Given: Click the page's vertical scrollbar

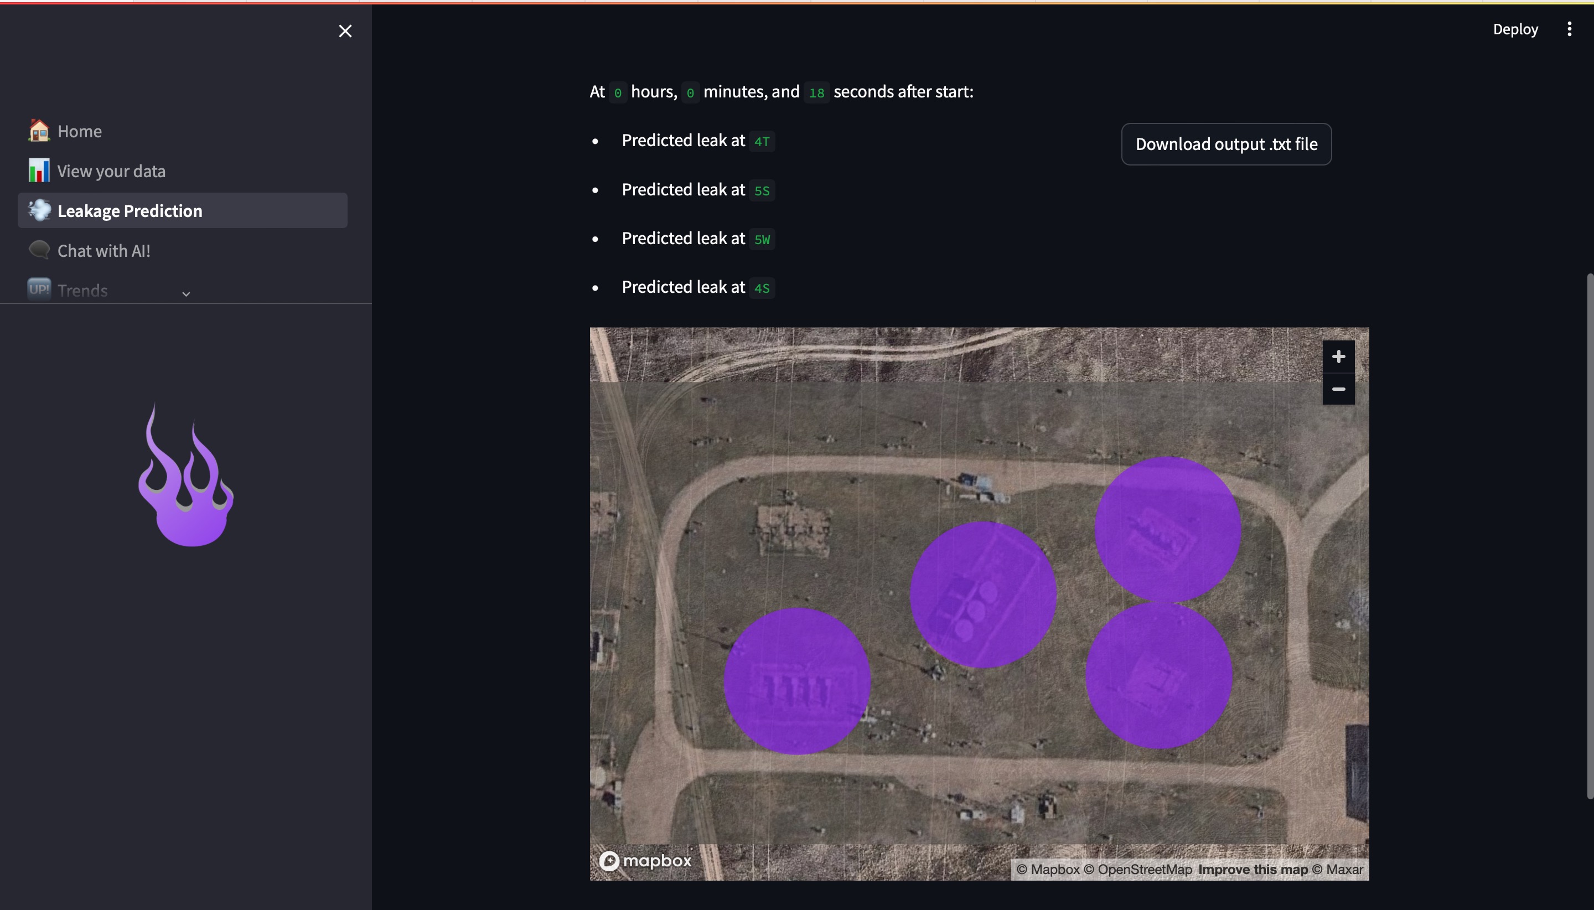Looking at the screenshot, I should click(x=1590, y=536).
